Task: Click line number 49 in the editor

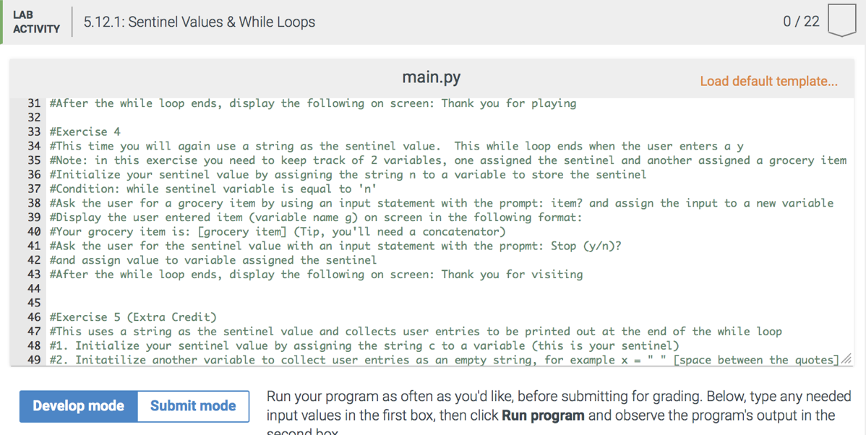Action: [x=33, y=360]
